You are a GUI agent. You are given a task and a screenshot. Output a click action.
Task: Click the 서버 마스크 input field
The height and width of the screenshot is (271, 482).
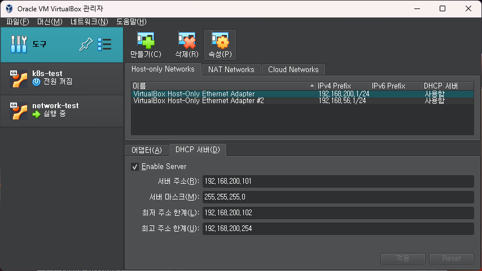[338, 197]
